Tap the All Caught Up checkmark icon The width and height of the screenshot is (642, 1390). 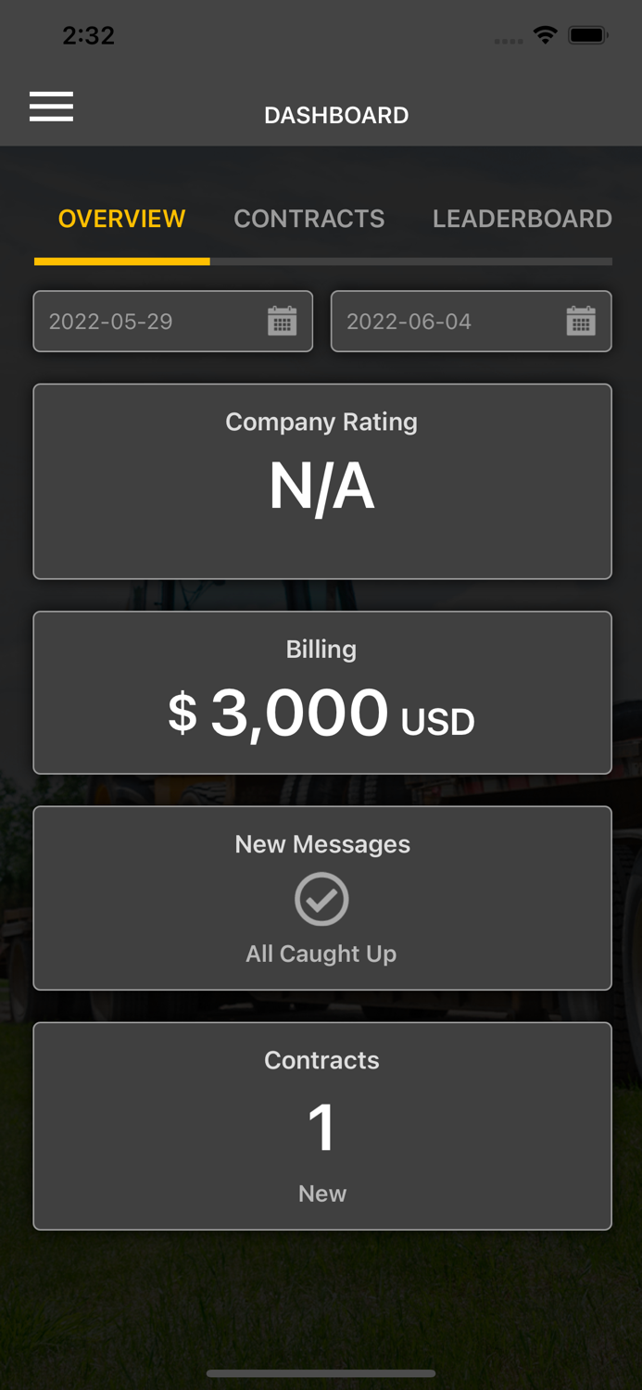321,899
